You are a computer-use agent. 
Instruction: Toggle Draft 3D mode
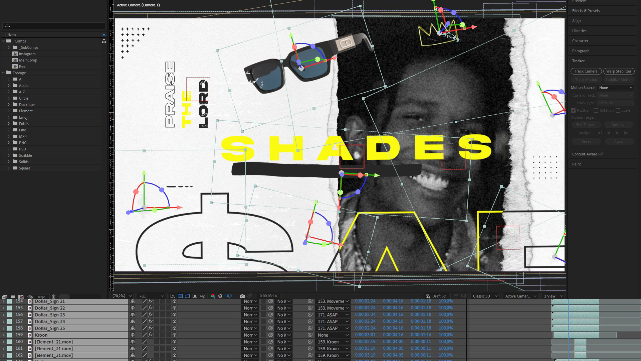(x=436, y=296)
